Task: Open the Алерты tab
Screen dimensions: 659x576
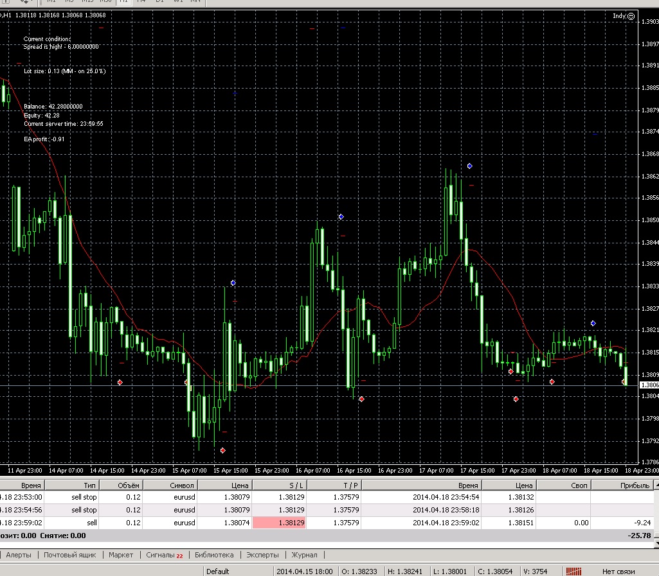Action: pos(19,555)
